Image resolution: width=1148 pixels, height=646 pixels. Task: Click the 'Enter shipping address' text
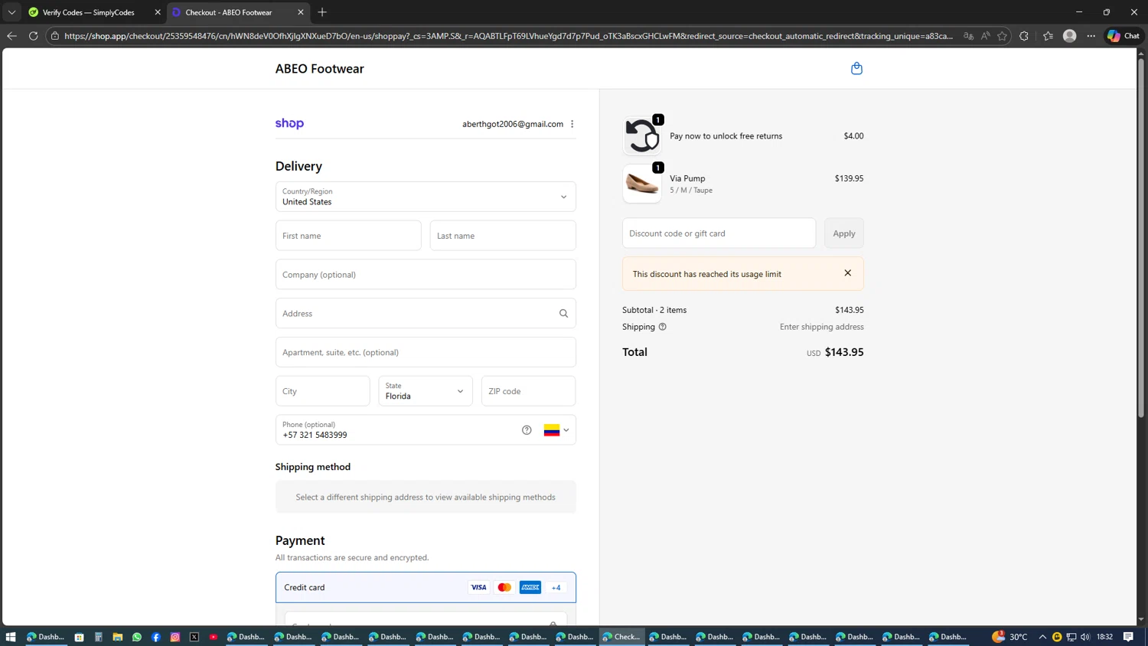tap(821, 327)
